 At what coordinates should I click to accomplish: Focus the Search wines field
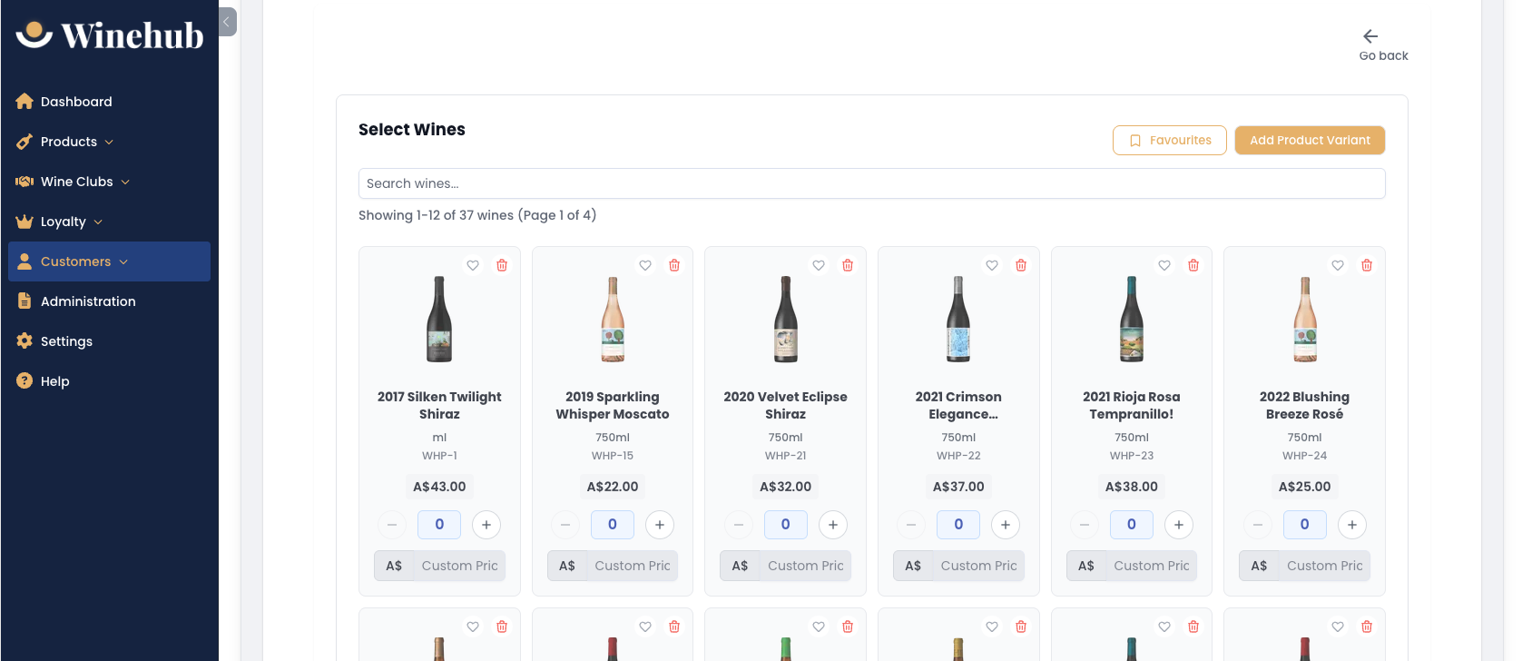[872, 183]
